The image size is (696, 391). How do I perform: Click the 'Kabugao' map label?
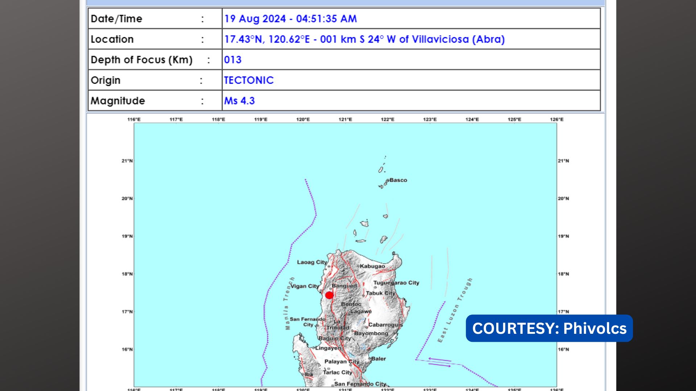coord(372,266)
